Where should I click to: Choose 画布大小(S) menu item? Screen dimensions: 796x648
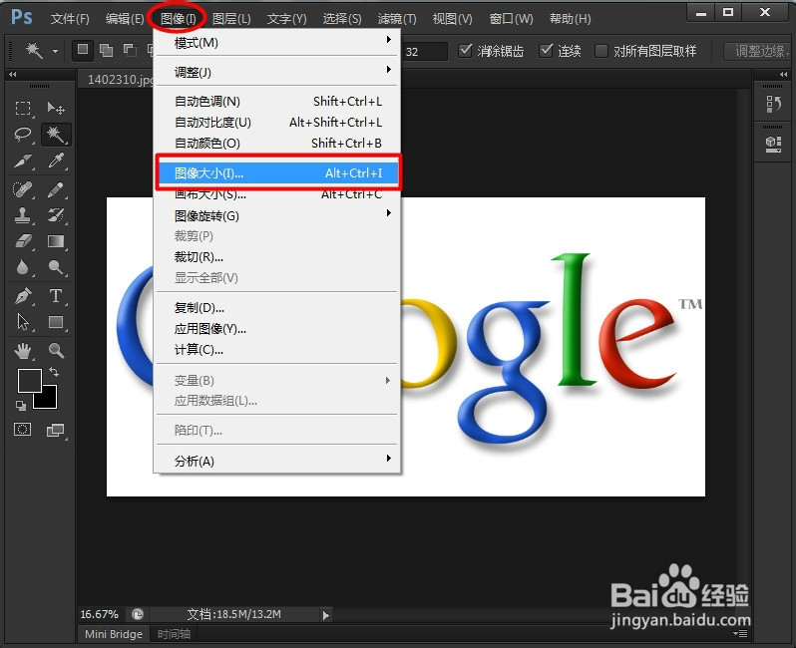277,194
